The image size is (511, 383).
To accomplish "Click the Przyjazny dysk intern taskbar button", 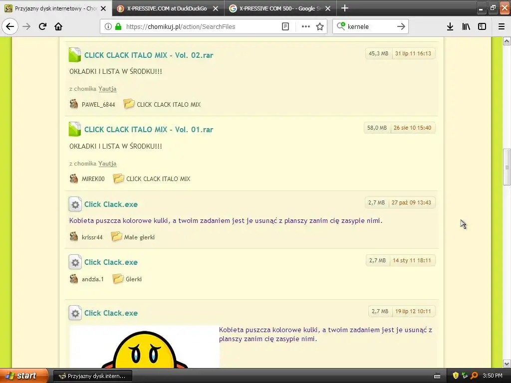I will (x=92, y=376).
